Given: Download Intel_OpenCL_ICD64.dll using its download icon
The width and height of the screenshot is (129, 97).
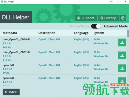Looking at the screenshot, I should (122, 42).
